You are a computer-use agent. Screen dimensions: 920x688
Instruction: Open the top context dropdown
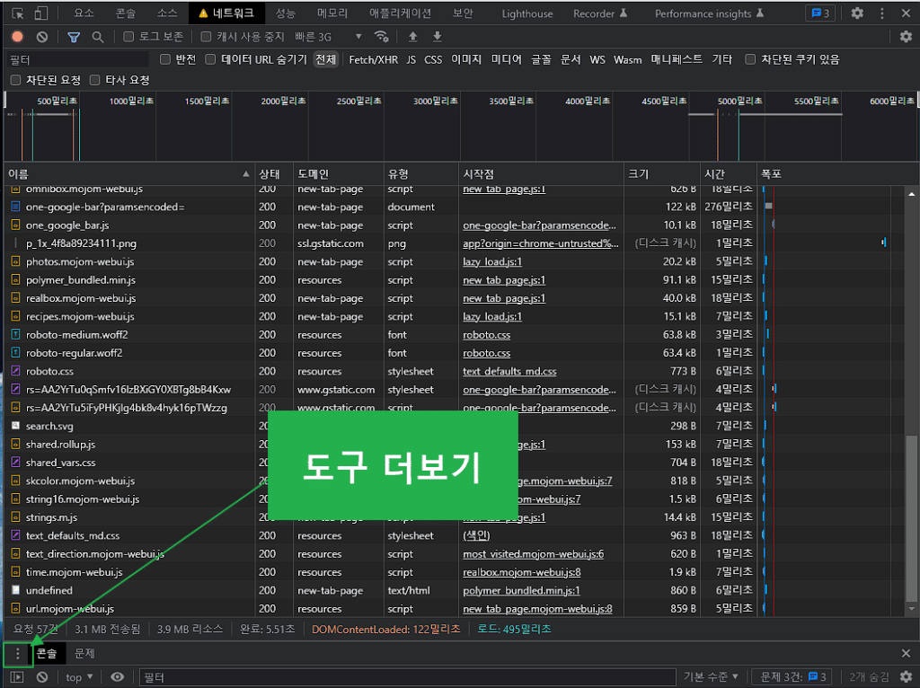click(79, 677)
